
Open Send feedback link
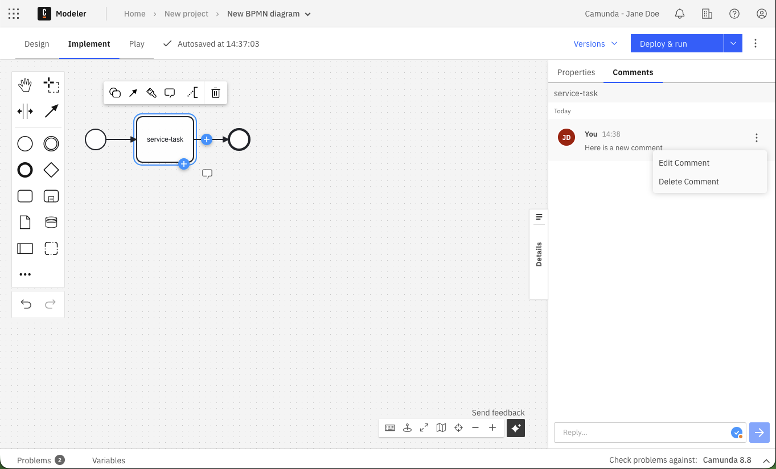pyautogui.click(x=498, y=413)
